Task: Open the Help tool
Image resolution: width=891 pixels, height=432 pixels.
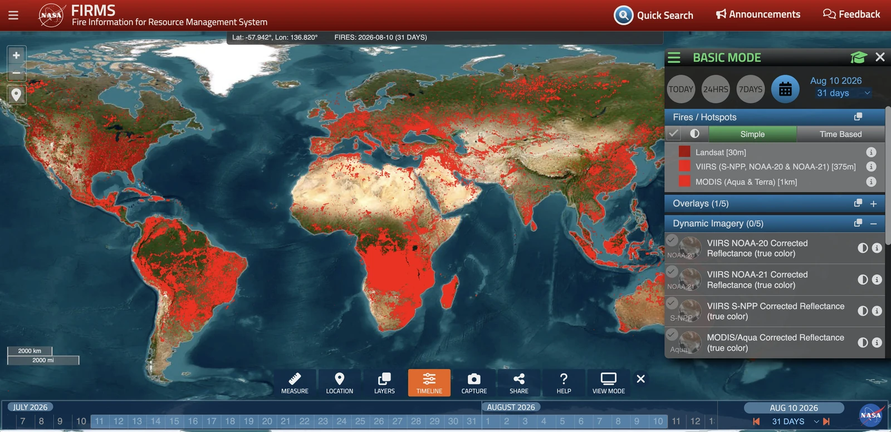Action: click(x=564, y=383)
